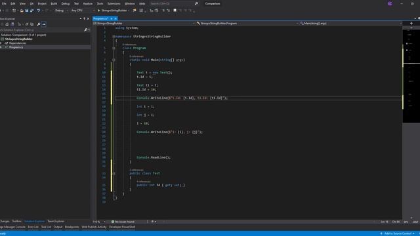420x236 pixels.
Task: Collapse the class Program block
Action: click(x=114, y=48)
